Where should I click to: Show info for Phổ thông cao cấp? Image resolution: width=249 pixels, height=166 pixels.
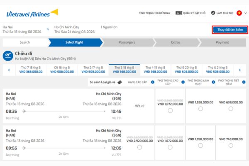pos(183,82)
